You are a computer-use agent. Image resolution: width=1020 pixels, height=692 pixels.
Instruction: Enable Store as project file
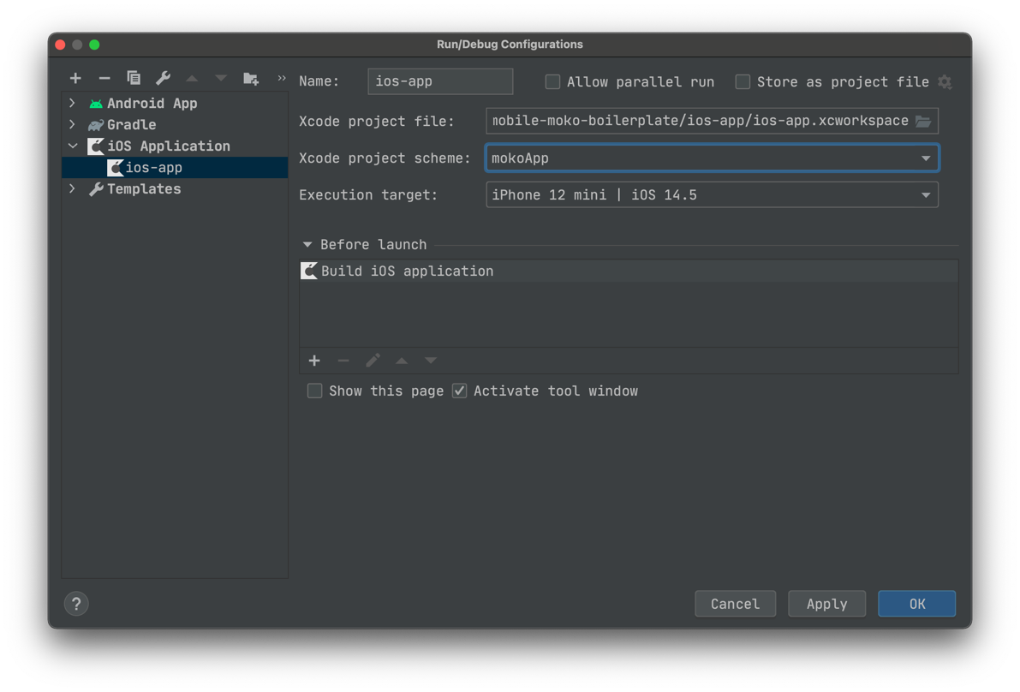743,82
